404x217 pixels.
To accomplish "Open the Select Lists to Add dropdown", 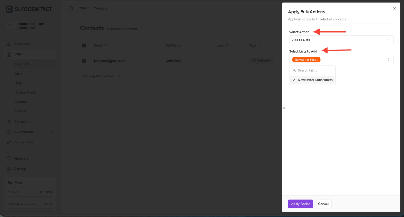I will [341, 59].
